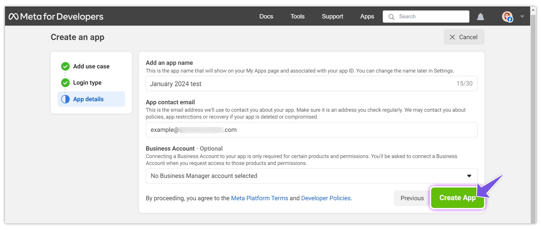Click the X icon on Cancel button
The image size is (541, 230).
pyautogui.click(x=452, y=37)
